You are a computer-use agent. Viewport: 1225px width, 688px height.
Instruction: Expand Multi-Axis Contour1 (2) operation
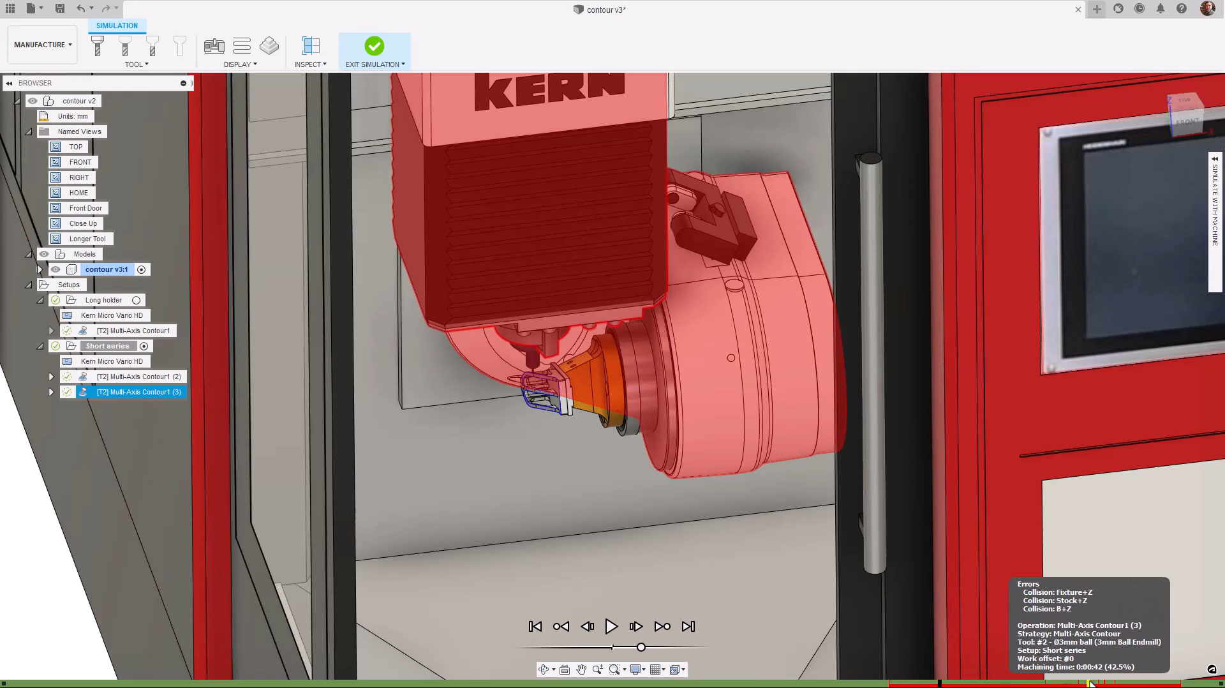click(x=51, y=377)
